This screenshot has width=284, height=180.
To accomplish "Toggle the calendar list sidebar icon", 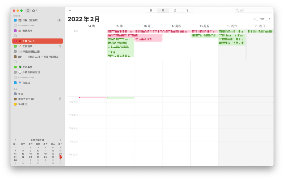I will coord(28,11).
